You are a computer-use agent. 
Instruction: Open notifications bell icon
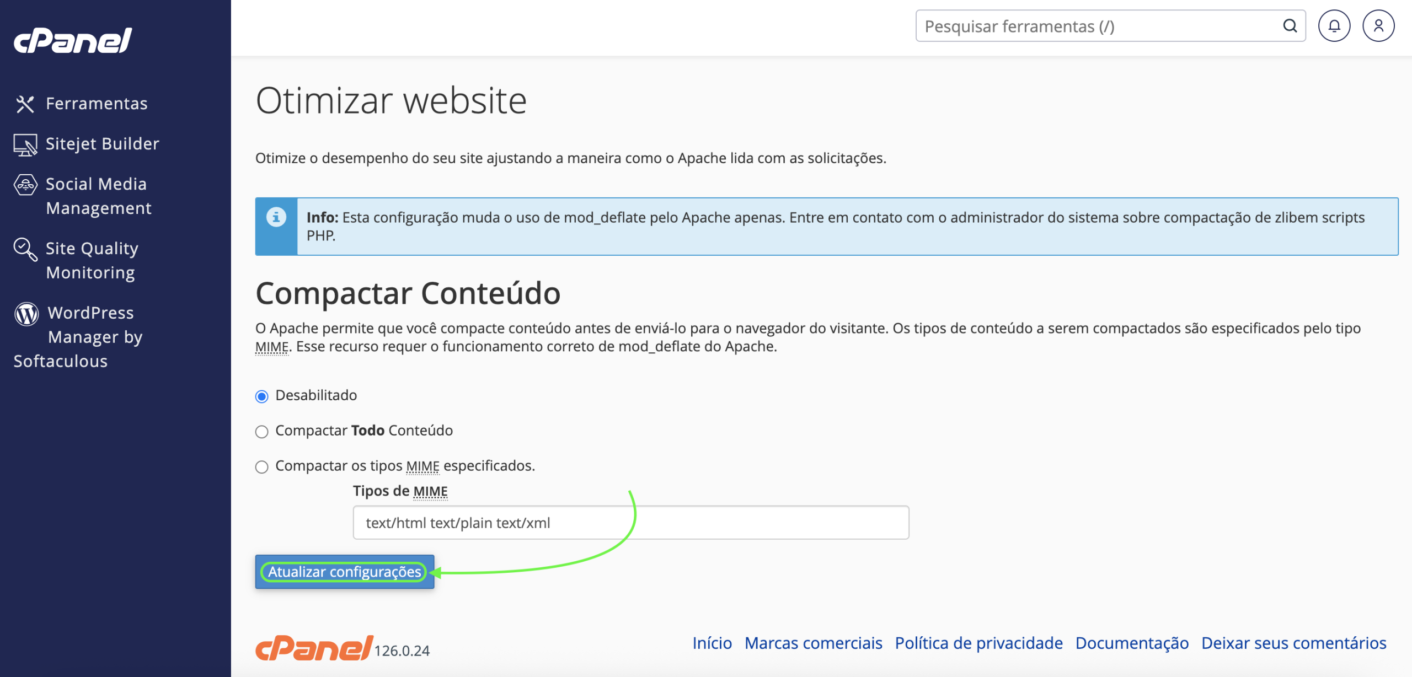point(1334,26)
